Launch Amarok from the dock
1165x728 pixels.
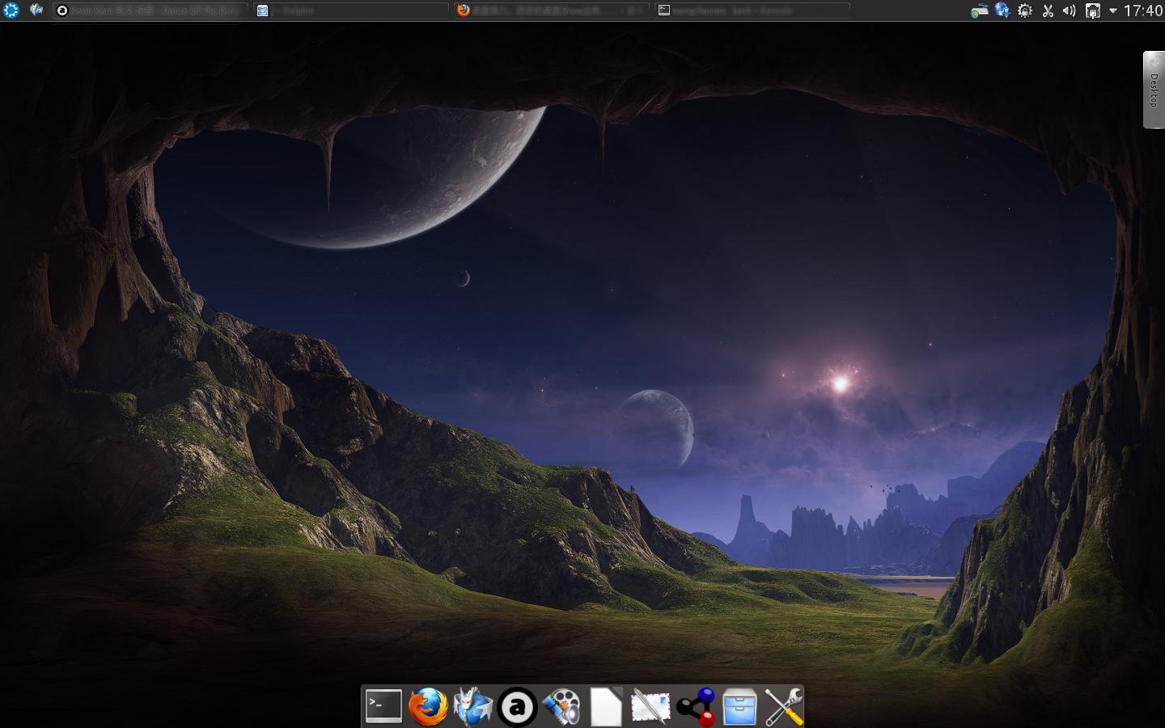point(517,707)
